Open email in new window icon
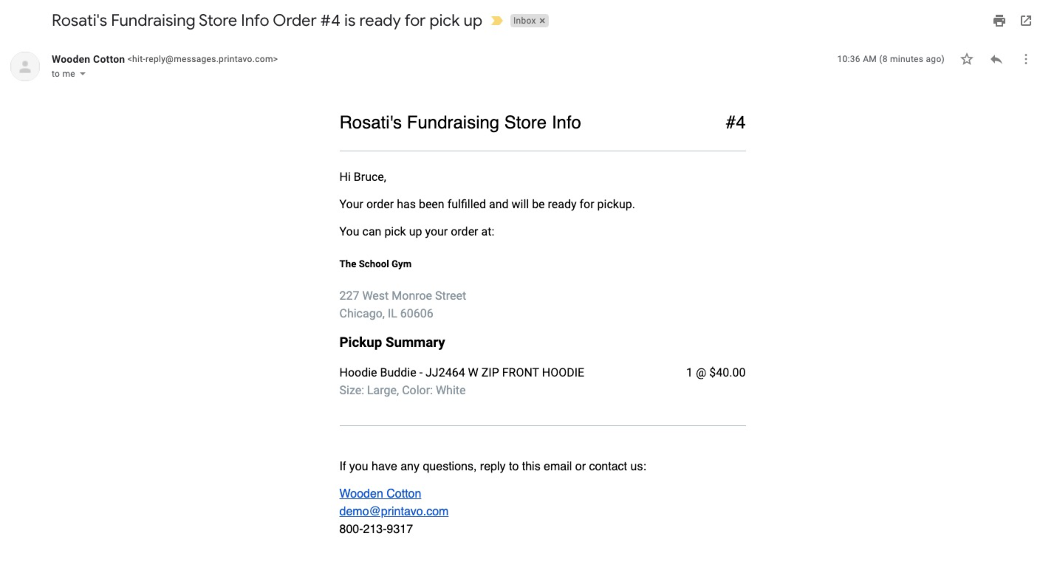Viewport: 1040px width, 584px height. pos(1025,21)
